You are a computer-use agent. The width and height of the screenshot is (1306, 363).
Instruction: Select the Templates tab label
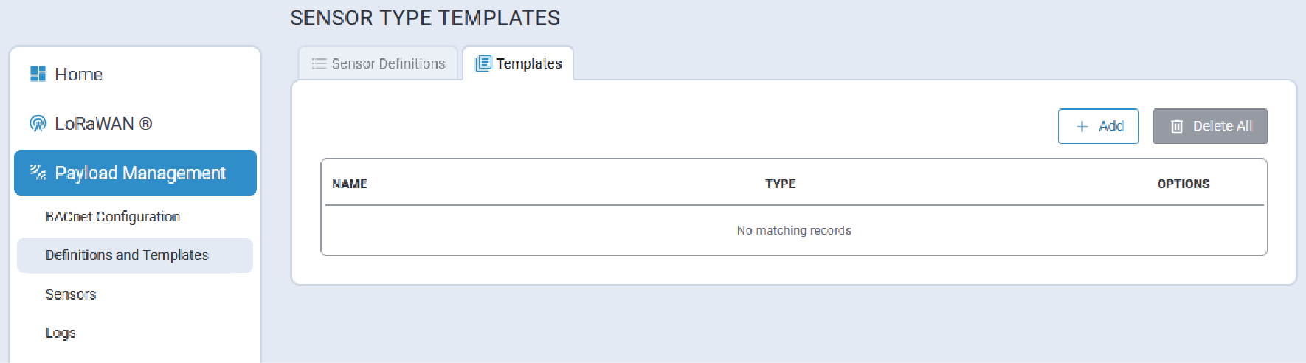(x=528, y=63)
